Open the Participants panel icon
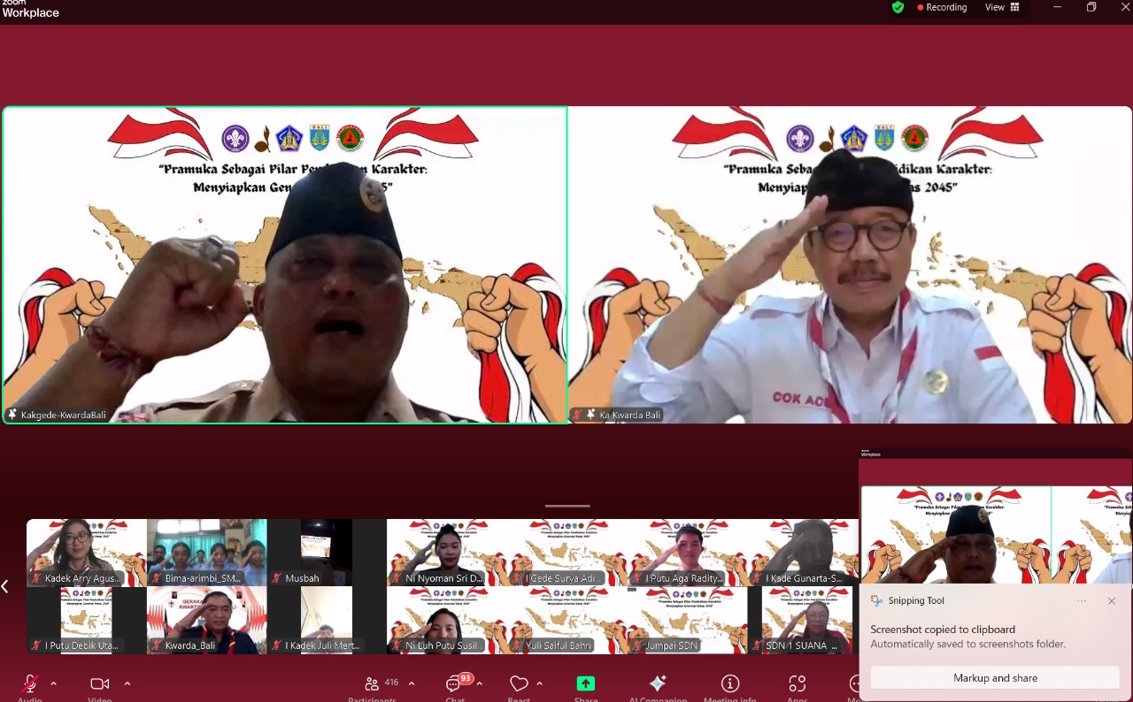1133x702 pixels. [372, 683]
